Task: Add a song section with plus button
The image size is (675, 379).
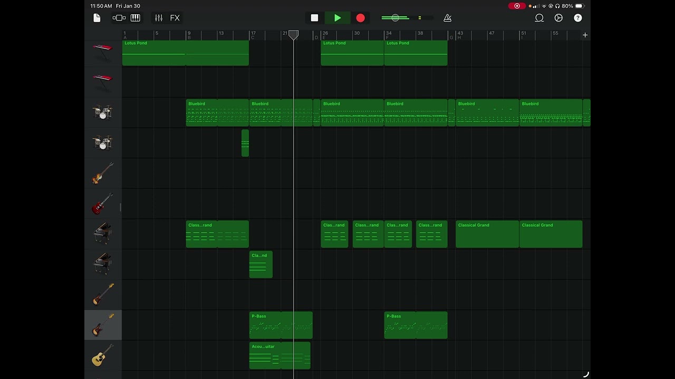Action: coord(585,35)
